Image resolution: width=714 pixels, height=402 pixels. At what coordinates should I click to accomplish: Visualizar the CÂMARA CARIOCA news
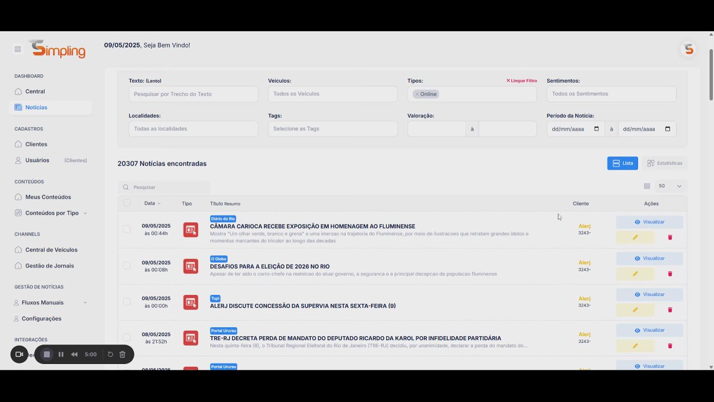(x=649, y=222)
